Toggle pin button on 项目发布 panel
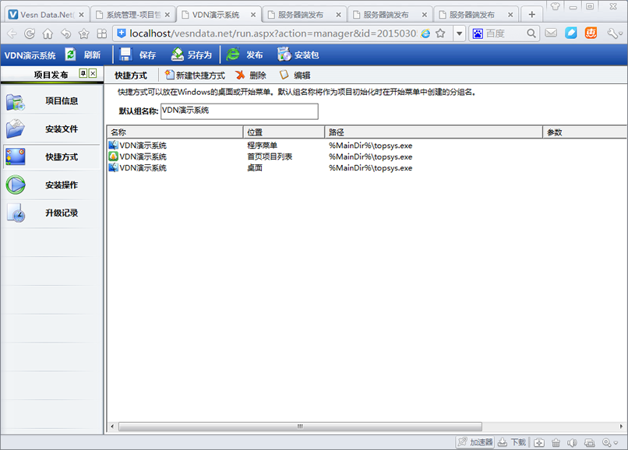 [x=83, y=74]
